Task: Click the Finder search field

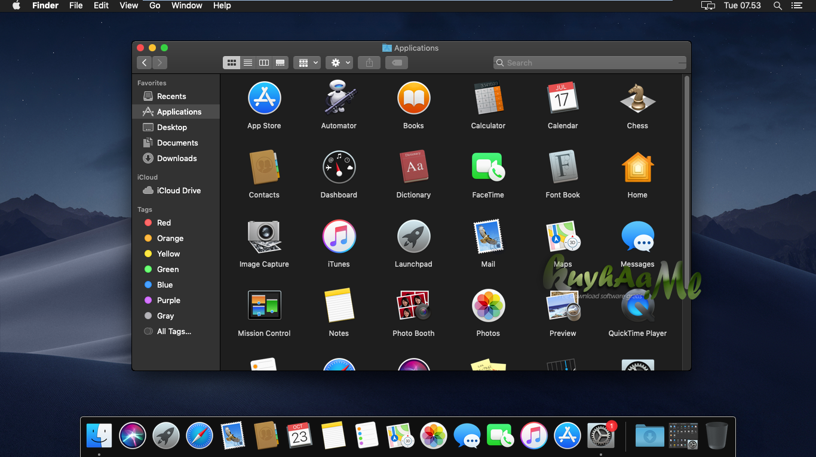Action: 590,63
